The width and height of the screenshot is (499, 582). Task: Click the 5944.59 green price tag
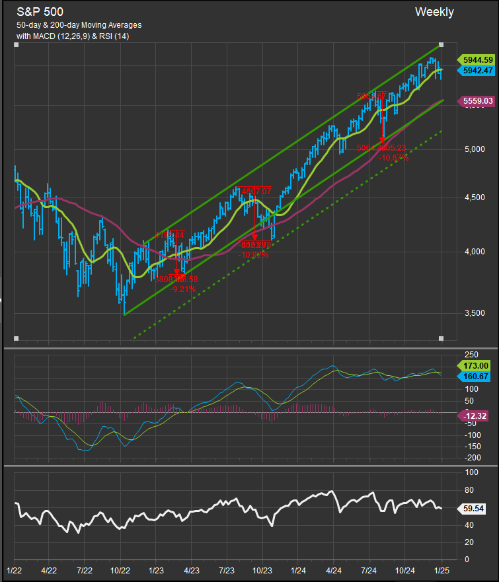tap(476, 59)
